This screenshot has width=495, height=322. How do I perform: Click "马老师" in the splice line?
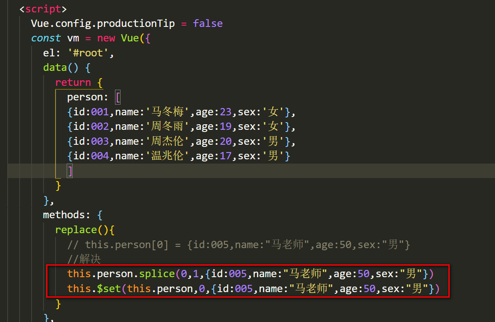pyautogui.click(x=305, y=274)
